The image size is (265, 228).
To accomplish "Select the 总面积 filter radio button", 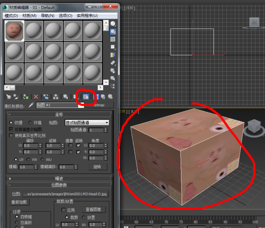I will point(17,222).
